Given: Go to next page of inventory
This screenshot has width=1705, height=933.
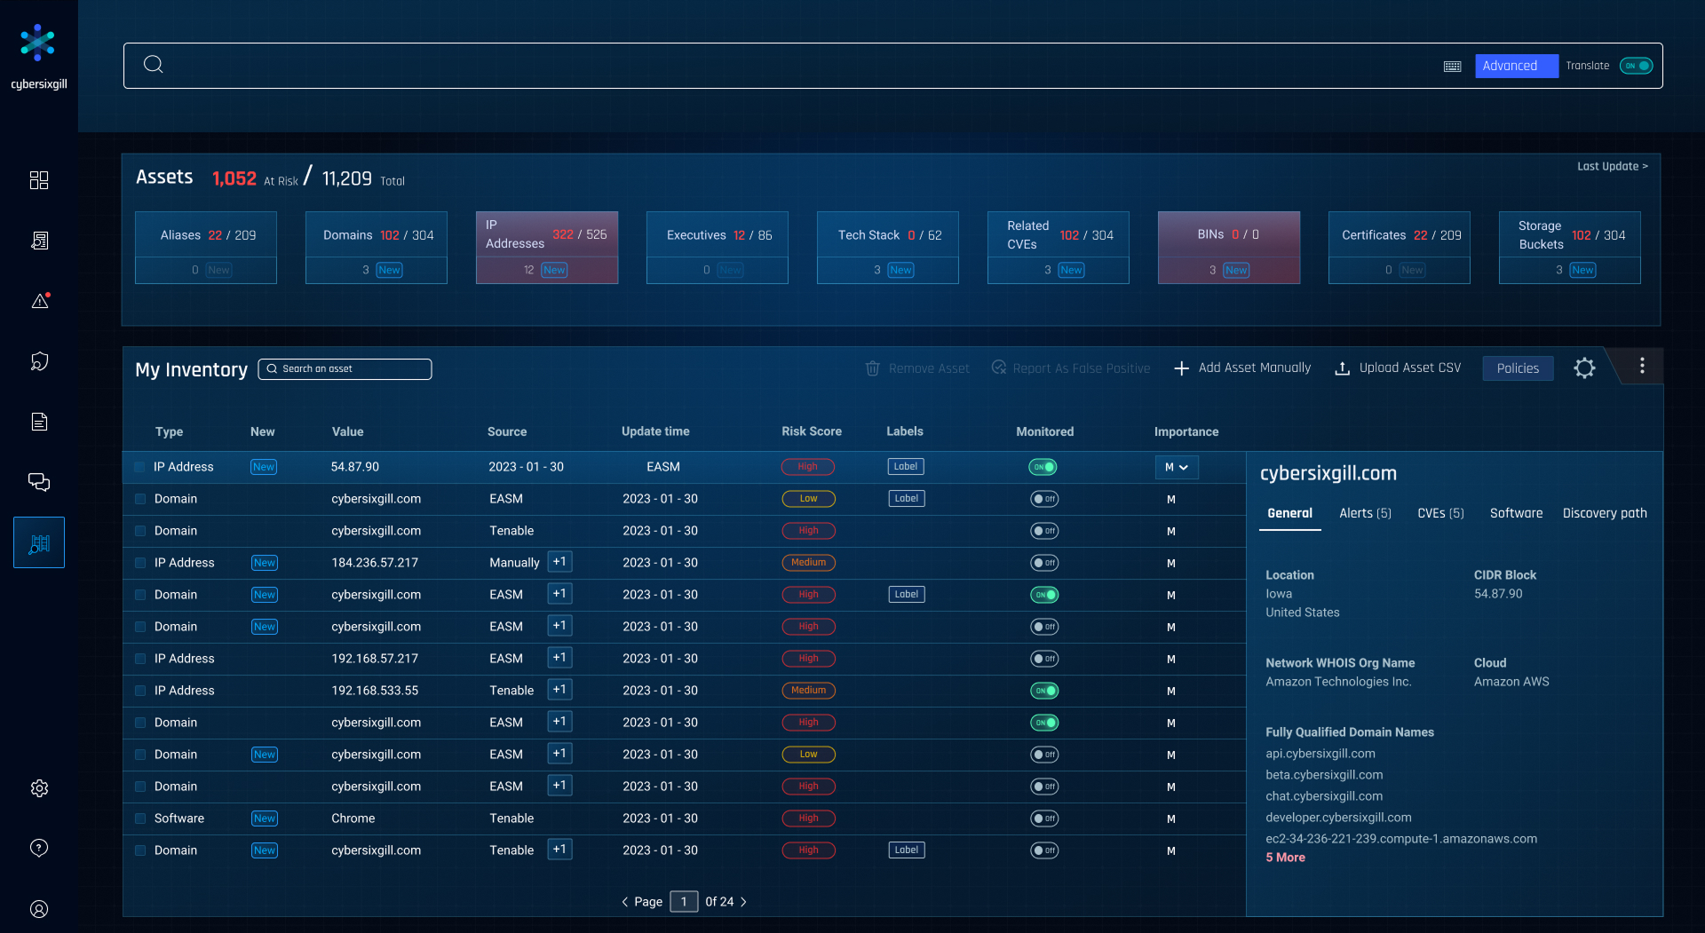Looking at the screenshot, I should pos(743,902).
